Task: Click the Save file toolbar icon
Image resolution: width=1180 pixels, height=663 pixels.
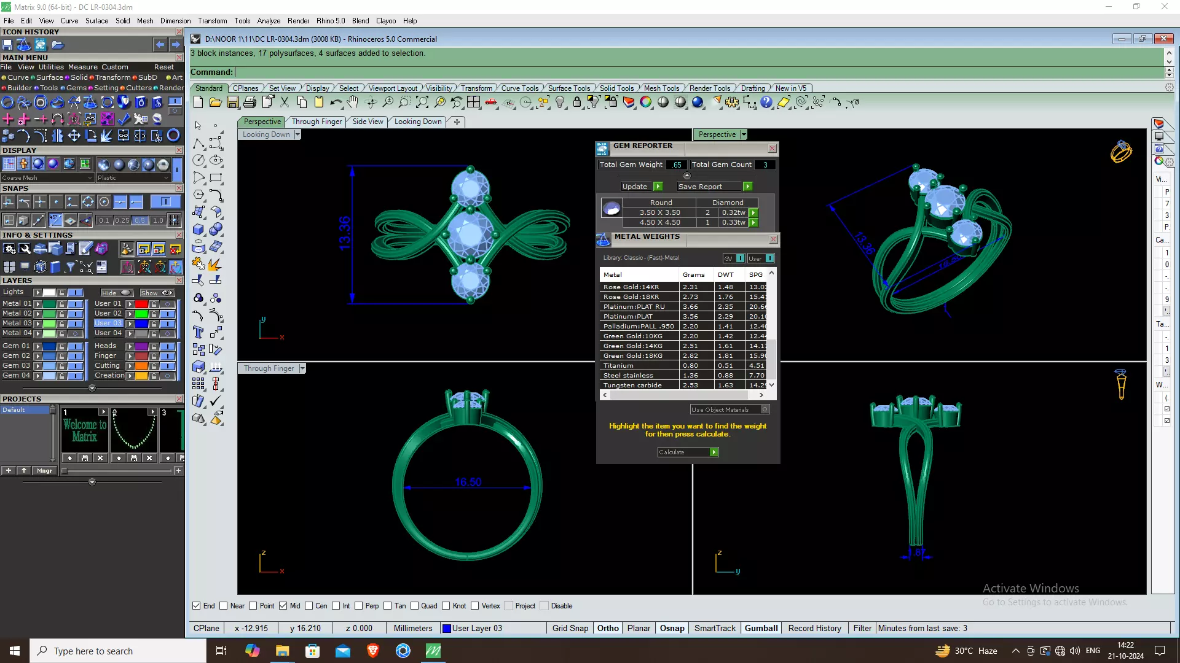Action: point(233,103)
